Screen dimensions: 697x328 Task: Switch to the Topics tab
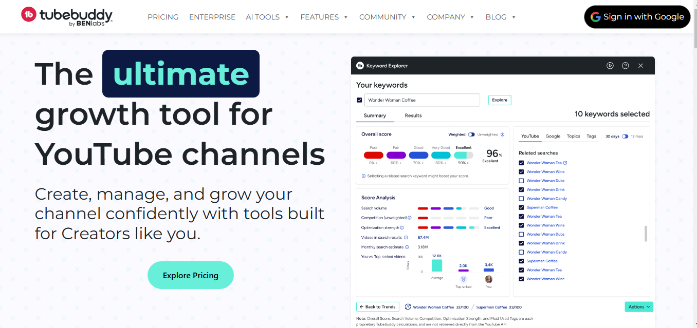573,137
